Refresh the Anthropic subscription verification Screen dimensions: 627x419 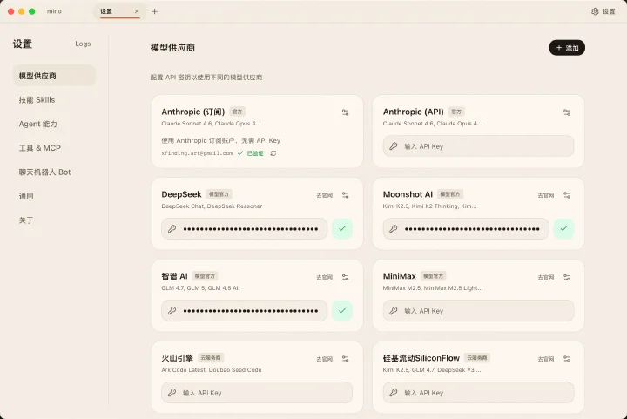click(273, 153)
